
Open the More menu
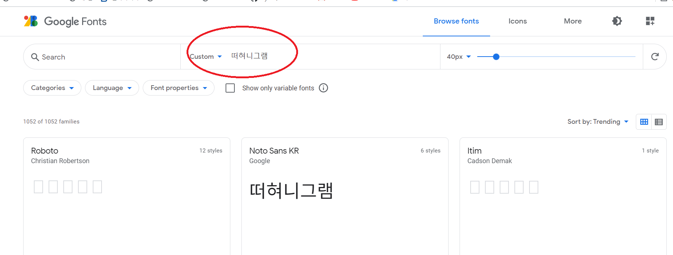(573, 21)
